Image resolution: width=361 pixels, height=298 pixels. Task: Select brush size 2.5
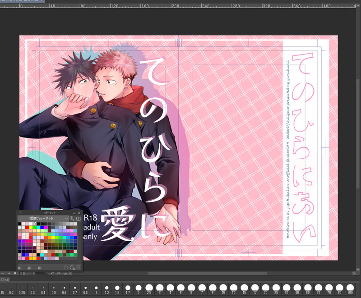tap(149, 289)
